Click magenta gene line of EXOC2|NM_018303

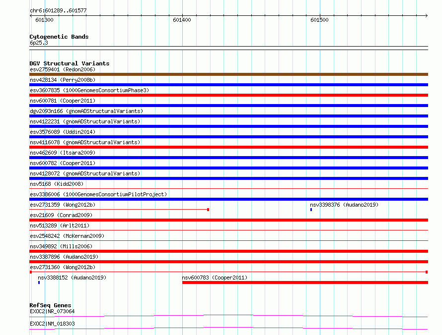228,328
